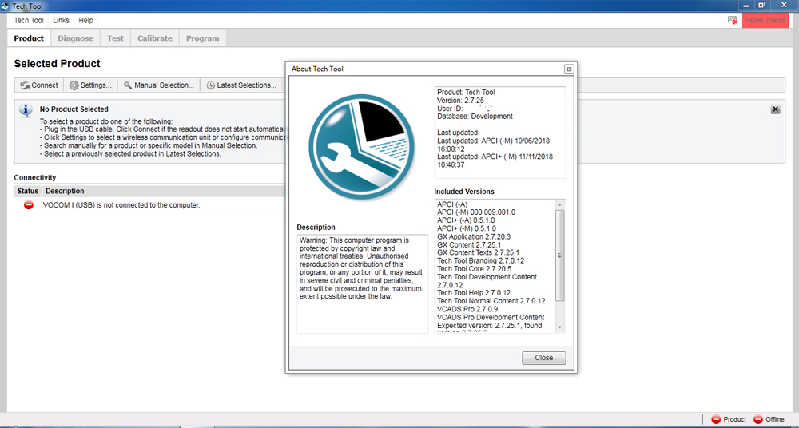Select the VOCOM I (USB) not connected row

click(149, 205)
